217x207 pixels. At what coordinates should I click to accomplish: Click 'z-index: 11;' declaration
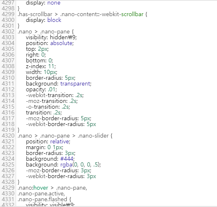(x=41, y=67)
